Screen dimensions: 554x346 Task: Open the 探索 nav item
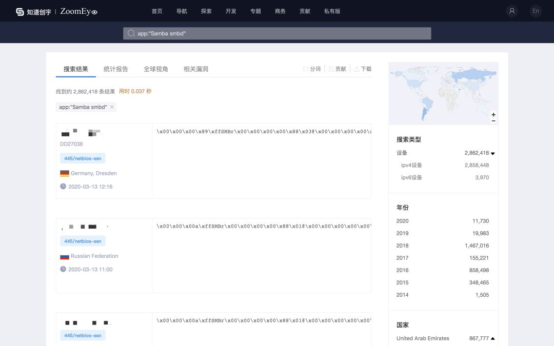pyautogui.click(x=206, y=11)
